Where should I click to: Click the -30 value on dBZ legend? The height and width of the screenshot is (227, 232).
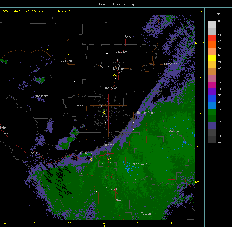[x=220, y=143]
